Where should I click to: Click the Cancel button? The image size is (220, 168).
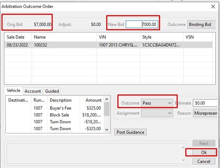point(204,161)
